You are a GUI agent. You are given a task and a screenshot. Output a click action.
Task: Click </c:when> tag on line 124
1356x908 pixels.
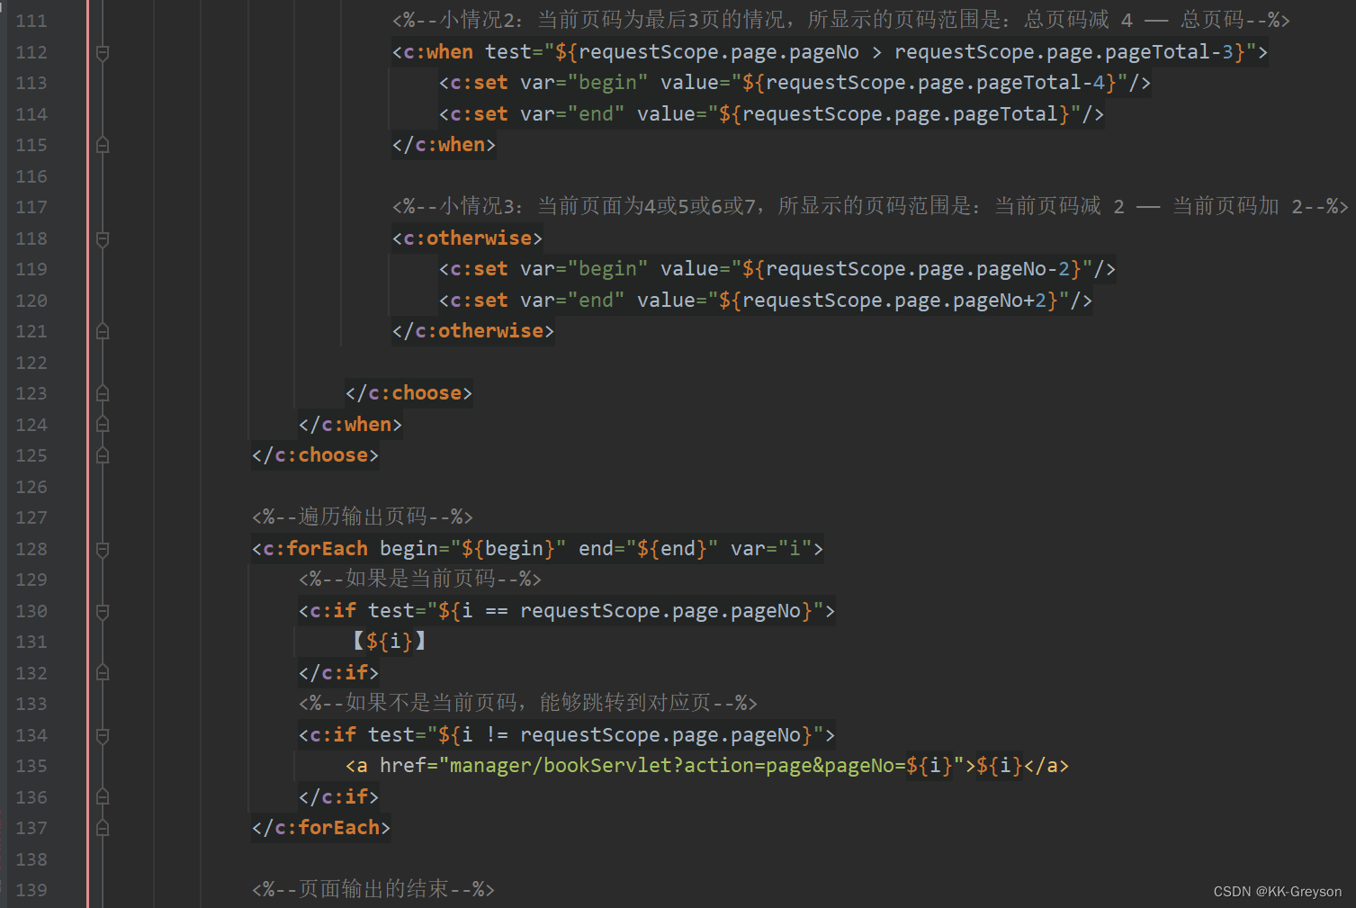(x=350, y=425)
